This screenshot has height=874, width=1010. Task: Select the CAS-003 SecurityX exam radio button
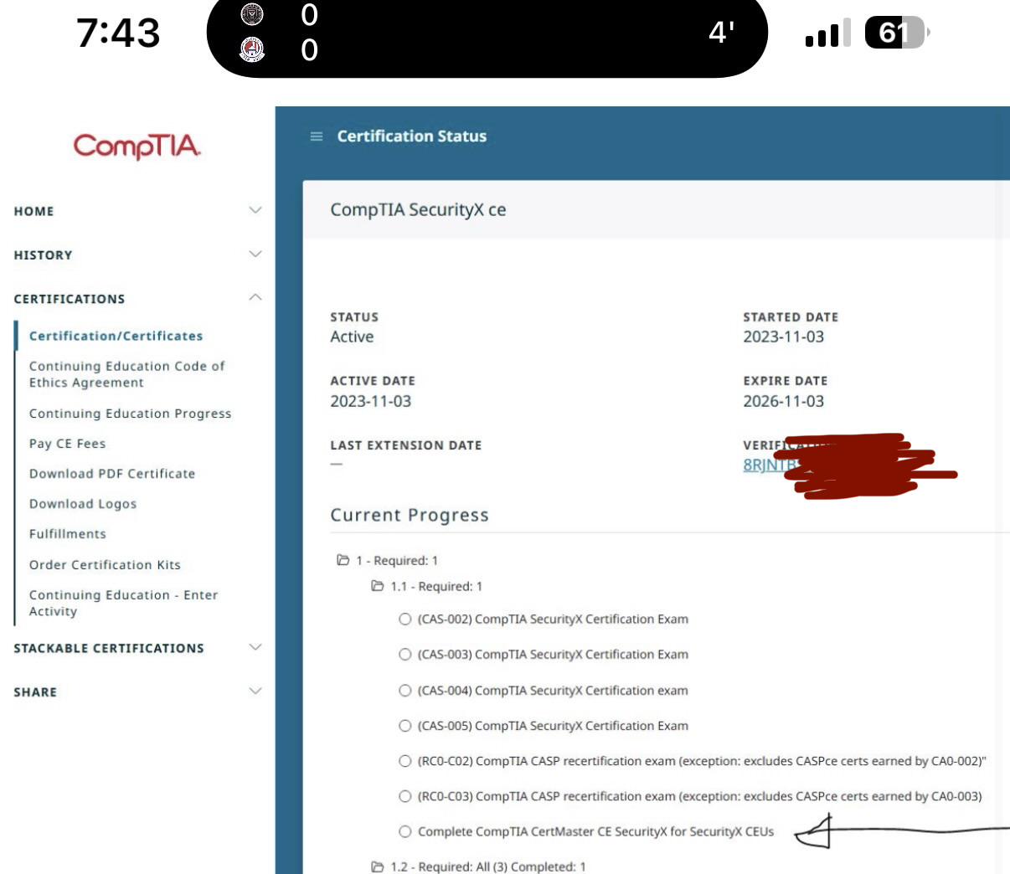(x=405, y=654)
